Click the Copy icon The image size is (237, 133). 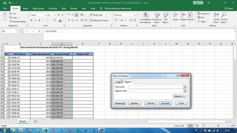[x=10, y=18]
